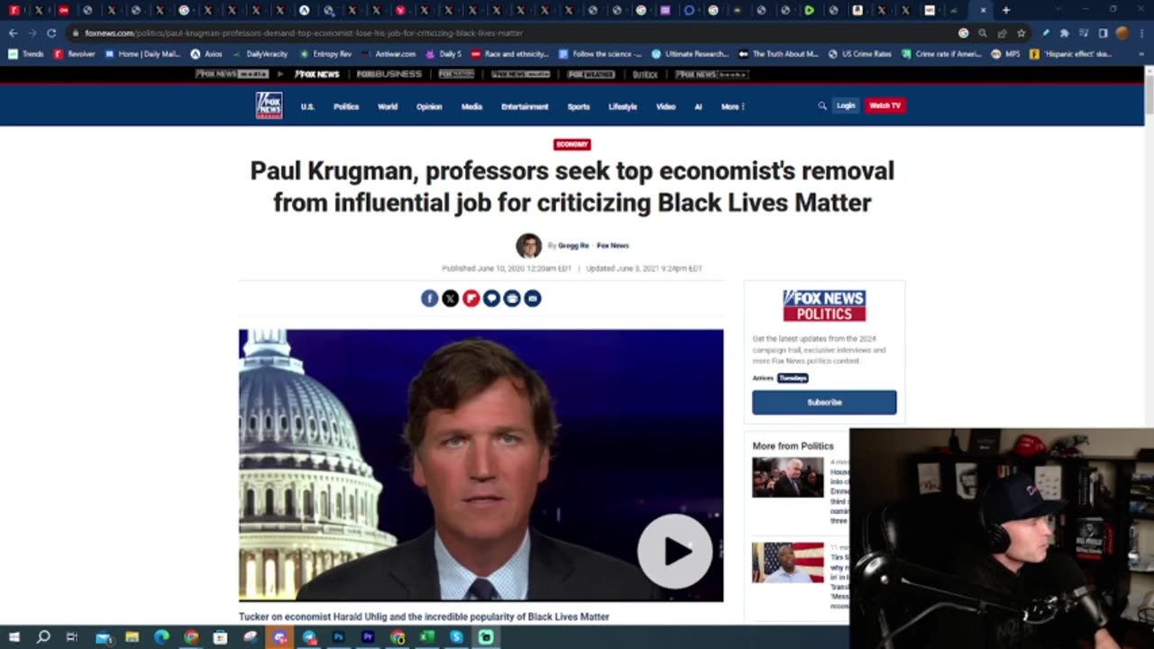Open the Chrome side panel icon
1154x649 pixels.
[x=1103, y=32]
